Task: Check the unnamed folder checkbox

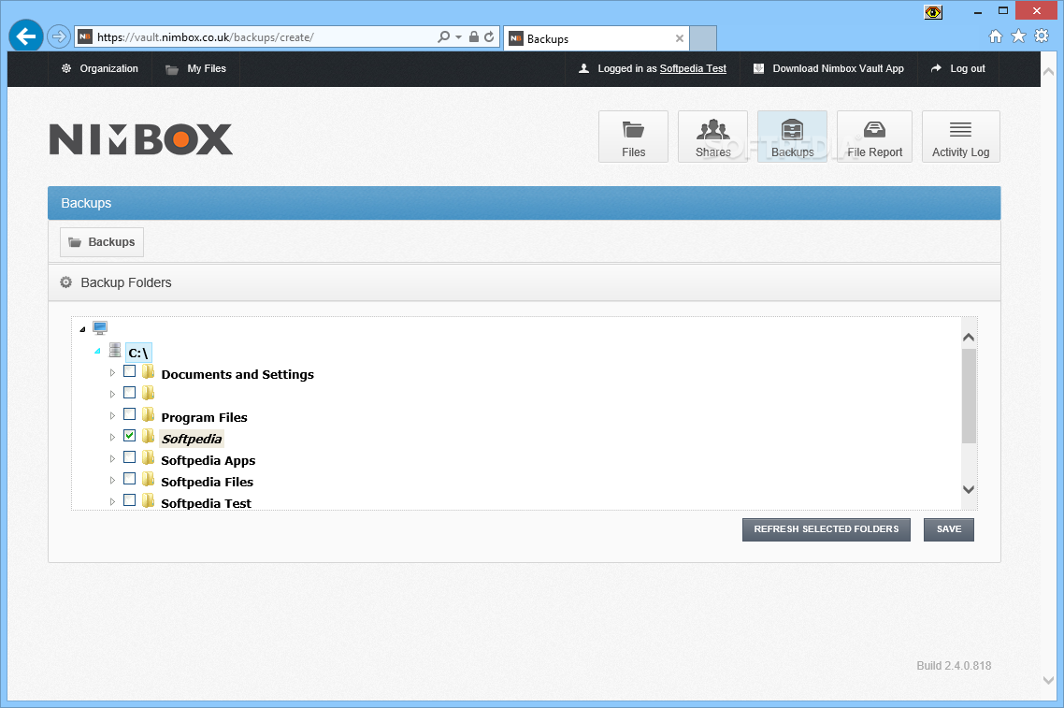Action: click(130, 393)
